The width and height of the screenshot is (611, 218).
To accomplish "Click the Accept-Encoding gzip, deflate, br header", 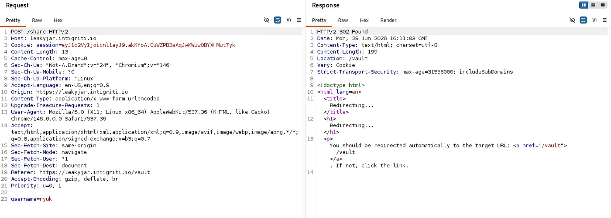I will point(65,179).
